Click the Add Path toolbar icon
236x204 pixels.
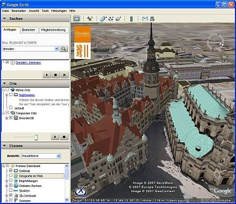click(x=111, y=19)
